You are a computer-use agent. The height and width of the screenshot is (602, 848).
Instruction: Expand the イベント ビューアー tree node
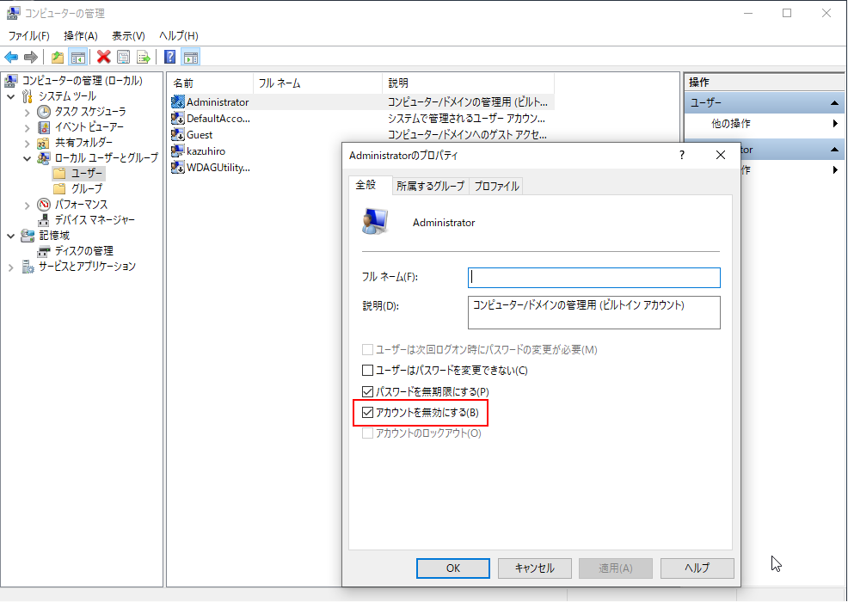(27, 127)
